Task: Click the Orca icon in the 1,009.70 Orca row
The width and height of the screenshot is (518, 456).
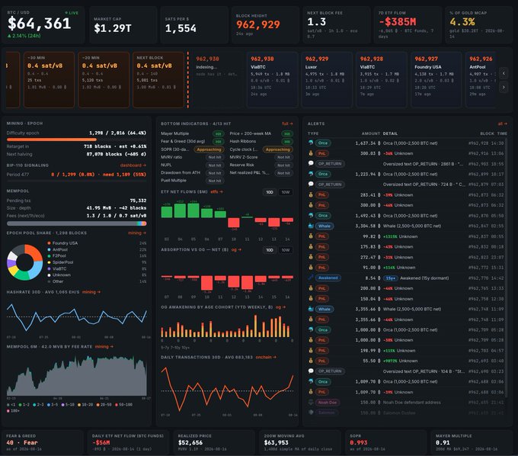Action: [311, 381]
